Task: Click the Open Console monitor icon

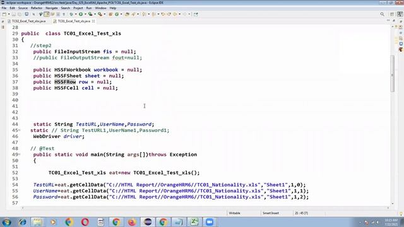Action: coord(27,14)
